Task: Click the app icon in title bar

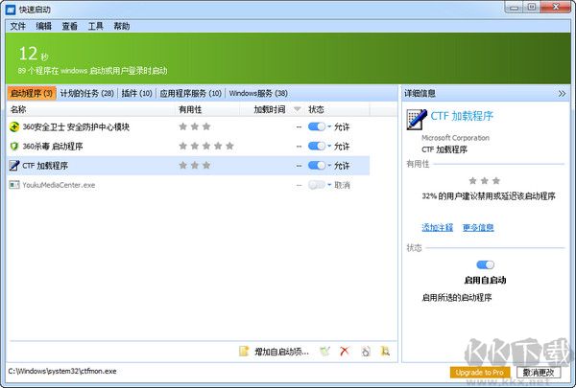Action: click(11, 10)
